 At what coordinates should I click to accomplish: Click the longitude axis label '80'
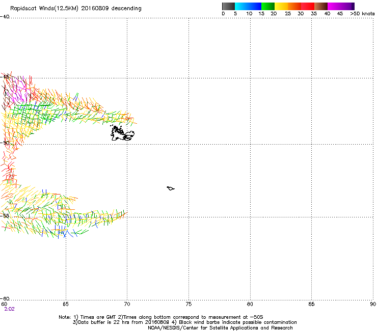[250, 304]
